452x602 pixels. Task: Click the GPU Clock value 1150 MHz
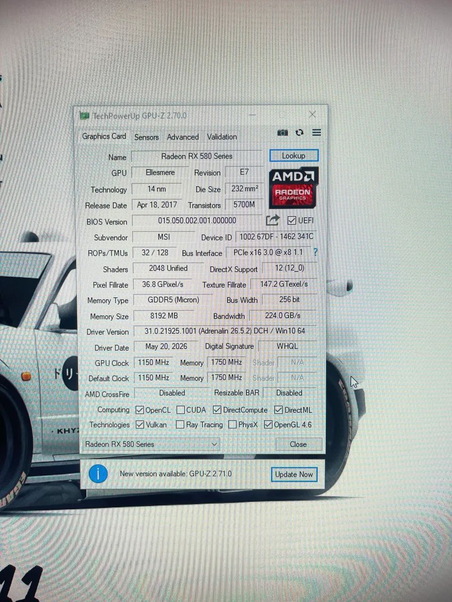(153, 362)
